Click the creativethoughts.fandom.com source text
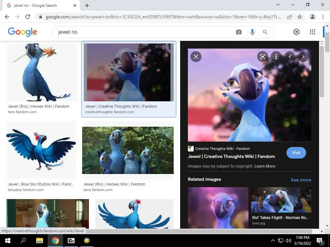330x247 pixels. click(x=110, y=112)
